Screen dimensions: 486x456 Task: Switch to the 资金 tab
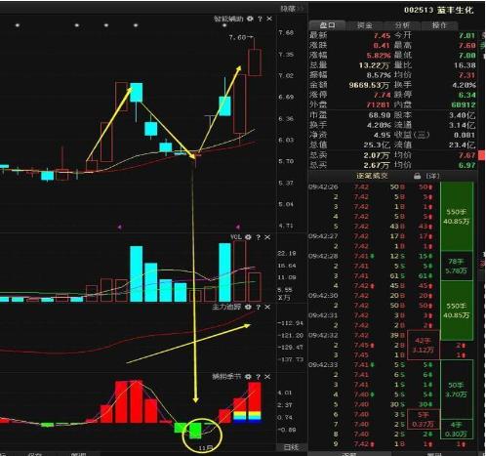coord(365,25)
